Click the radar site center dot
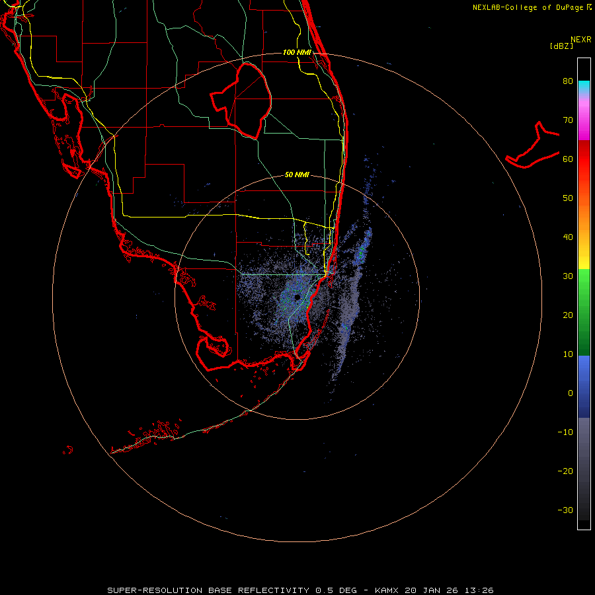This screenshot has width=595, height=595. tap(297, 297)
